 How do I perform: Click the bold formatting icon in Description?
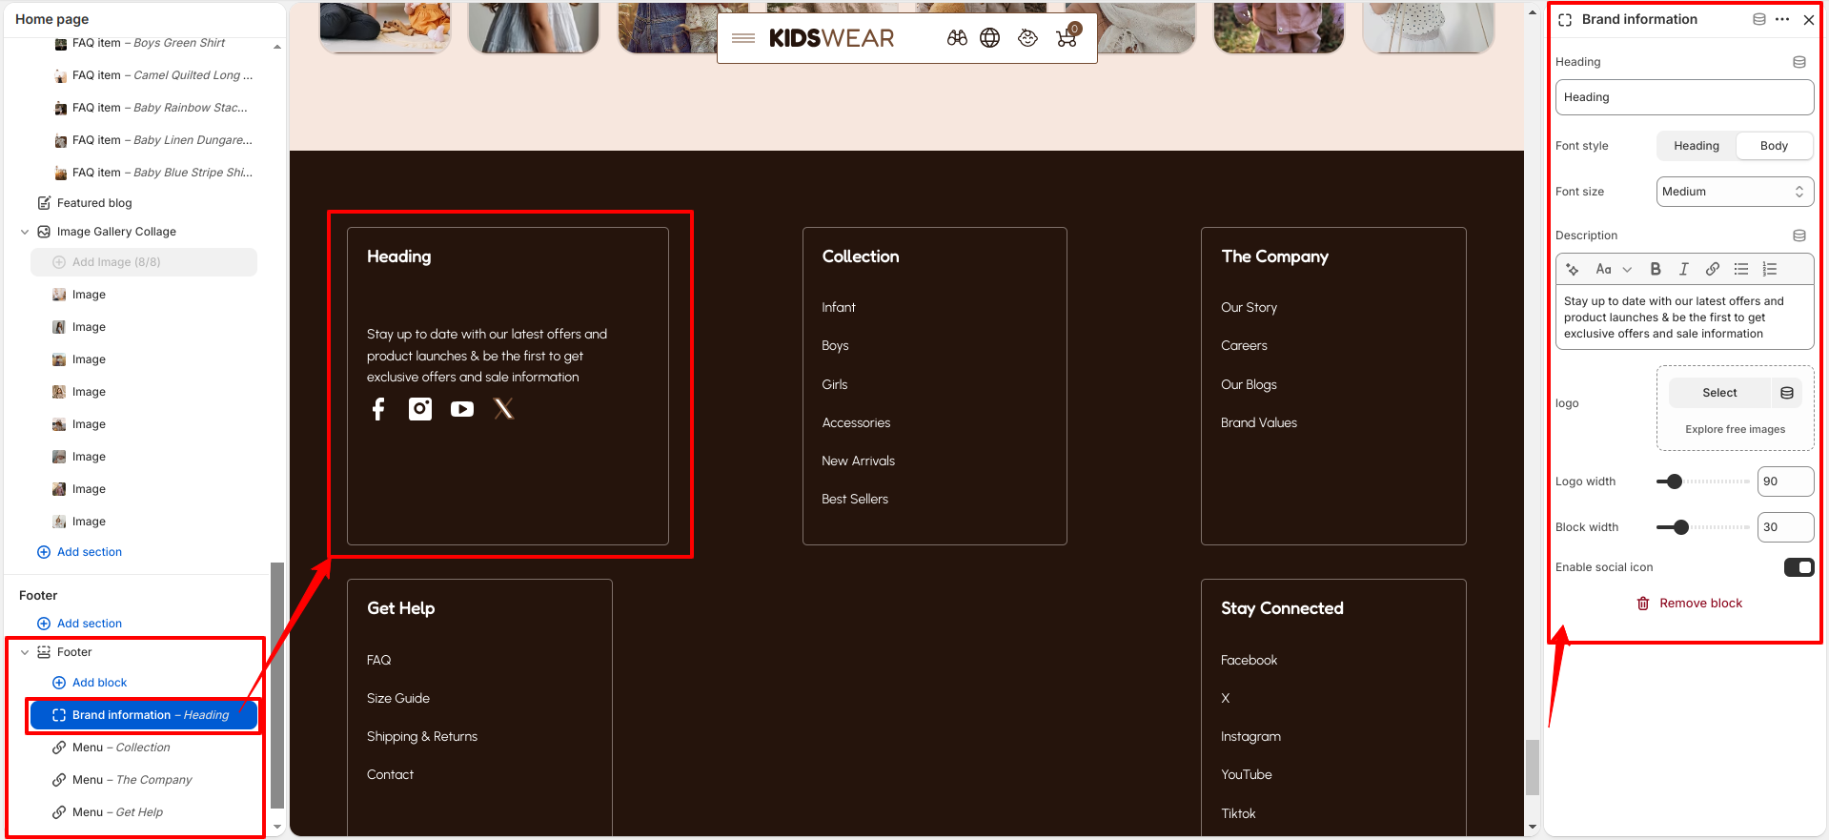point(1656,270)
